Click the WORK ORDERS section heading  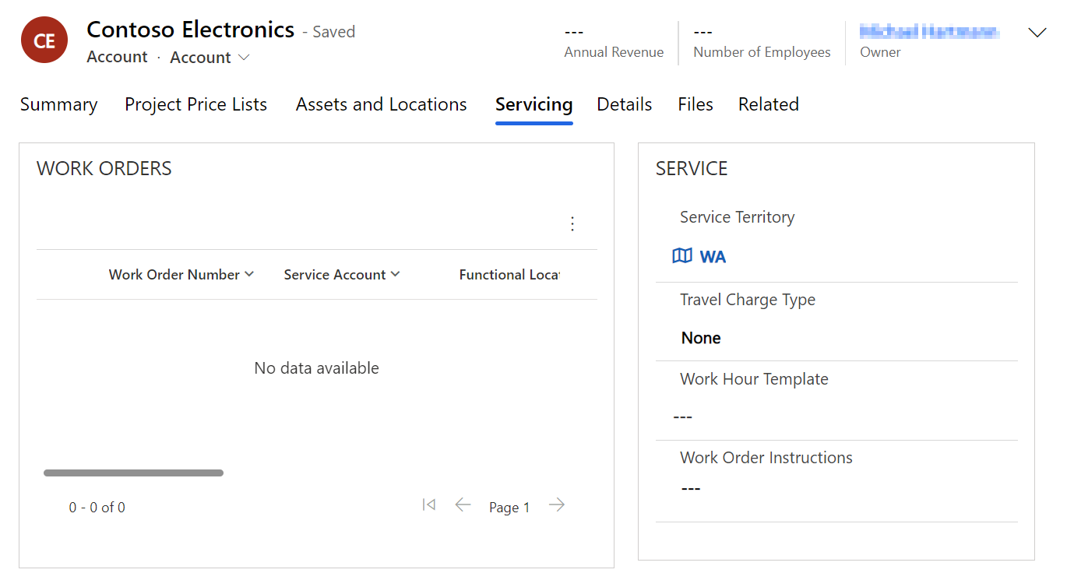[104, 169]
